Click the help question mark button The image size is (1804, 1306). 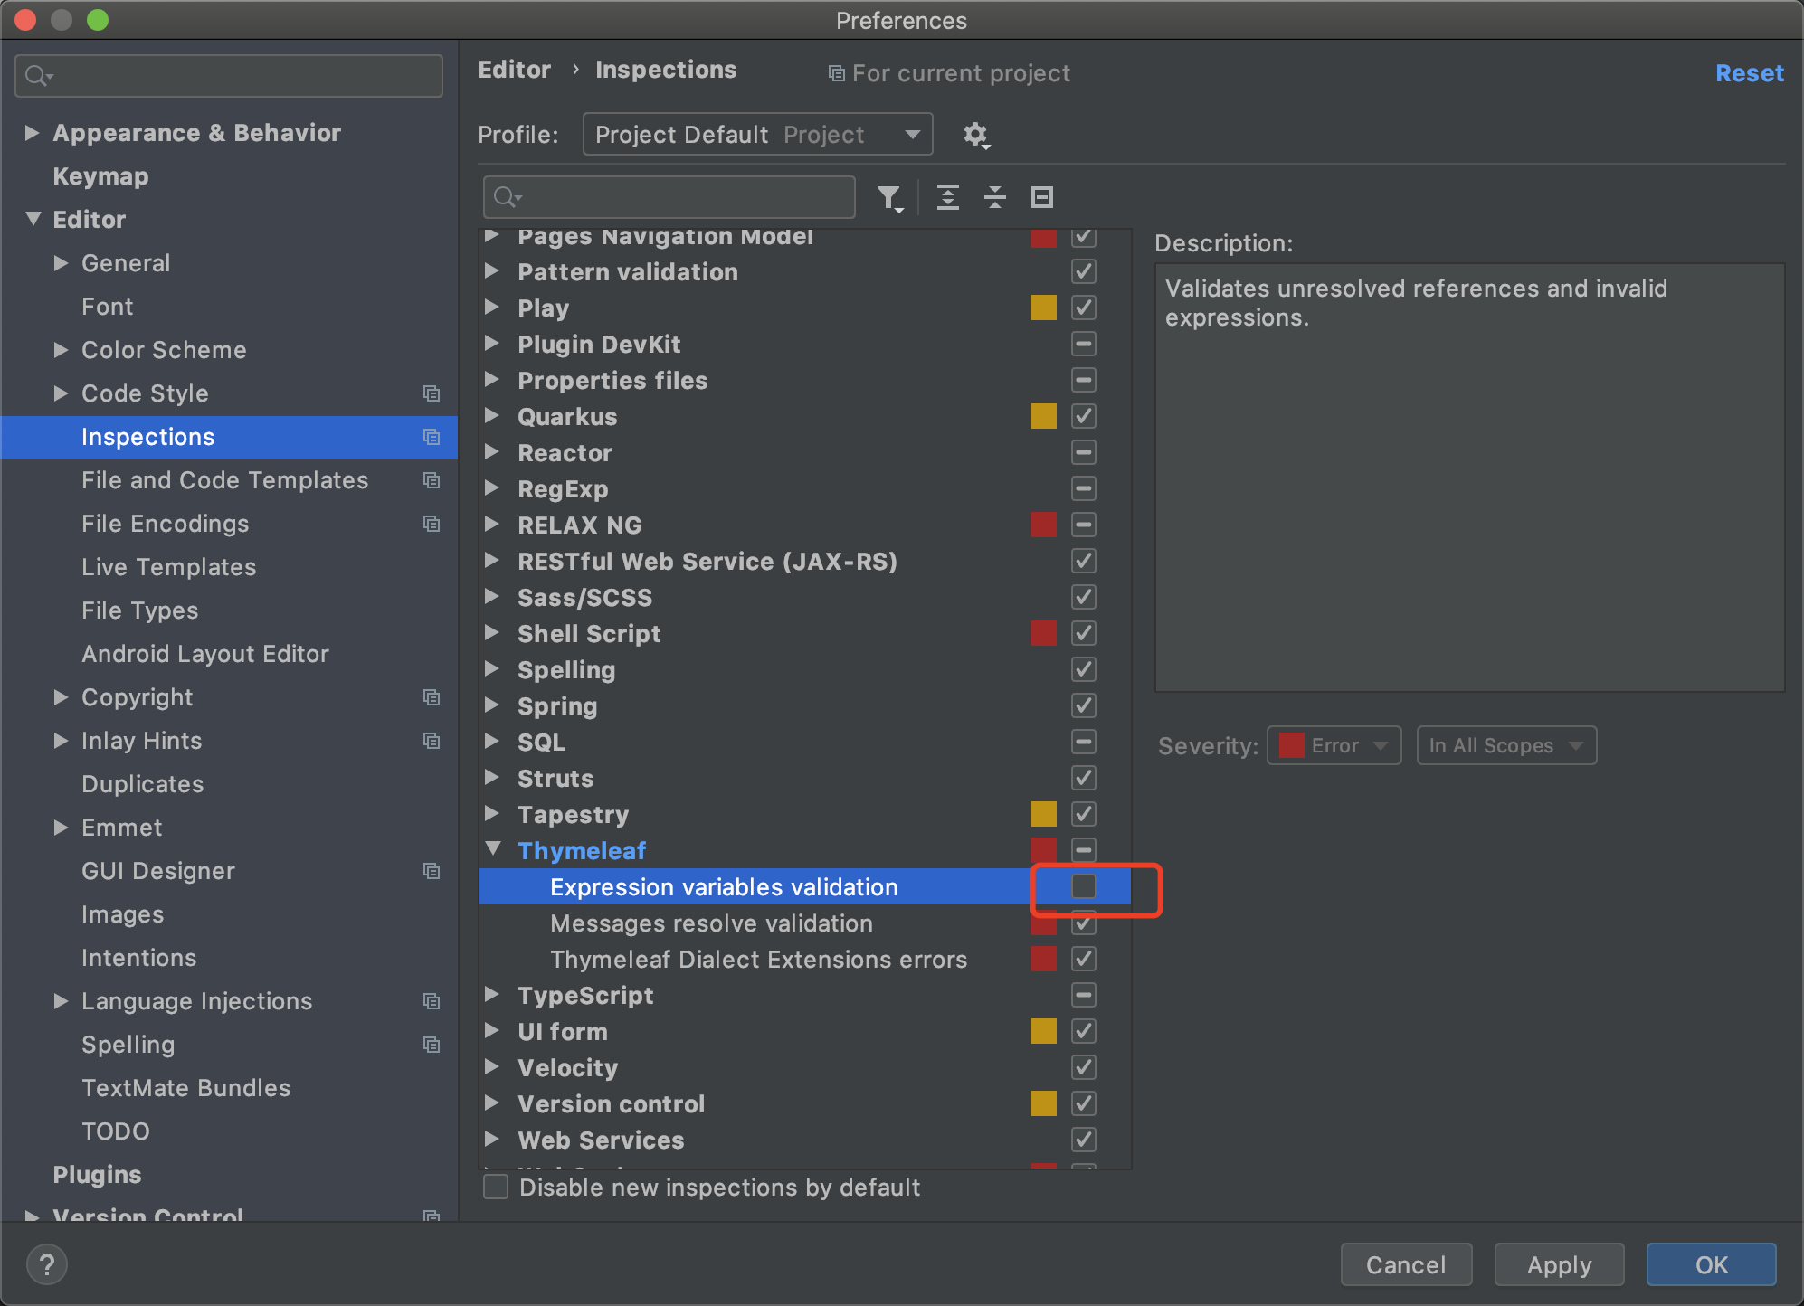(47, 1263)
